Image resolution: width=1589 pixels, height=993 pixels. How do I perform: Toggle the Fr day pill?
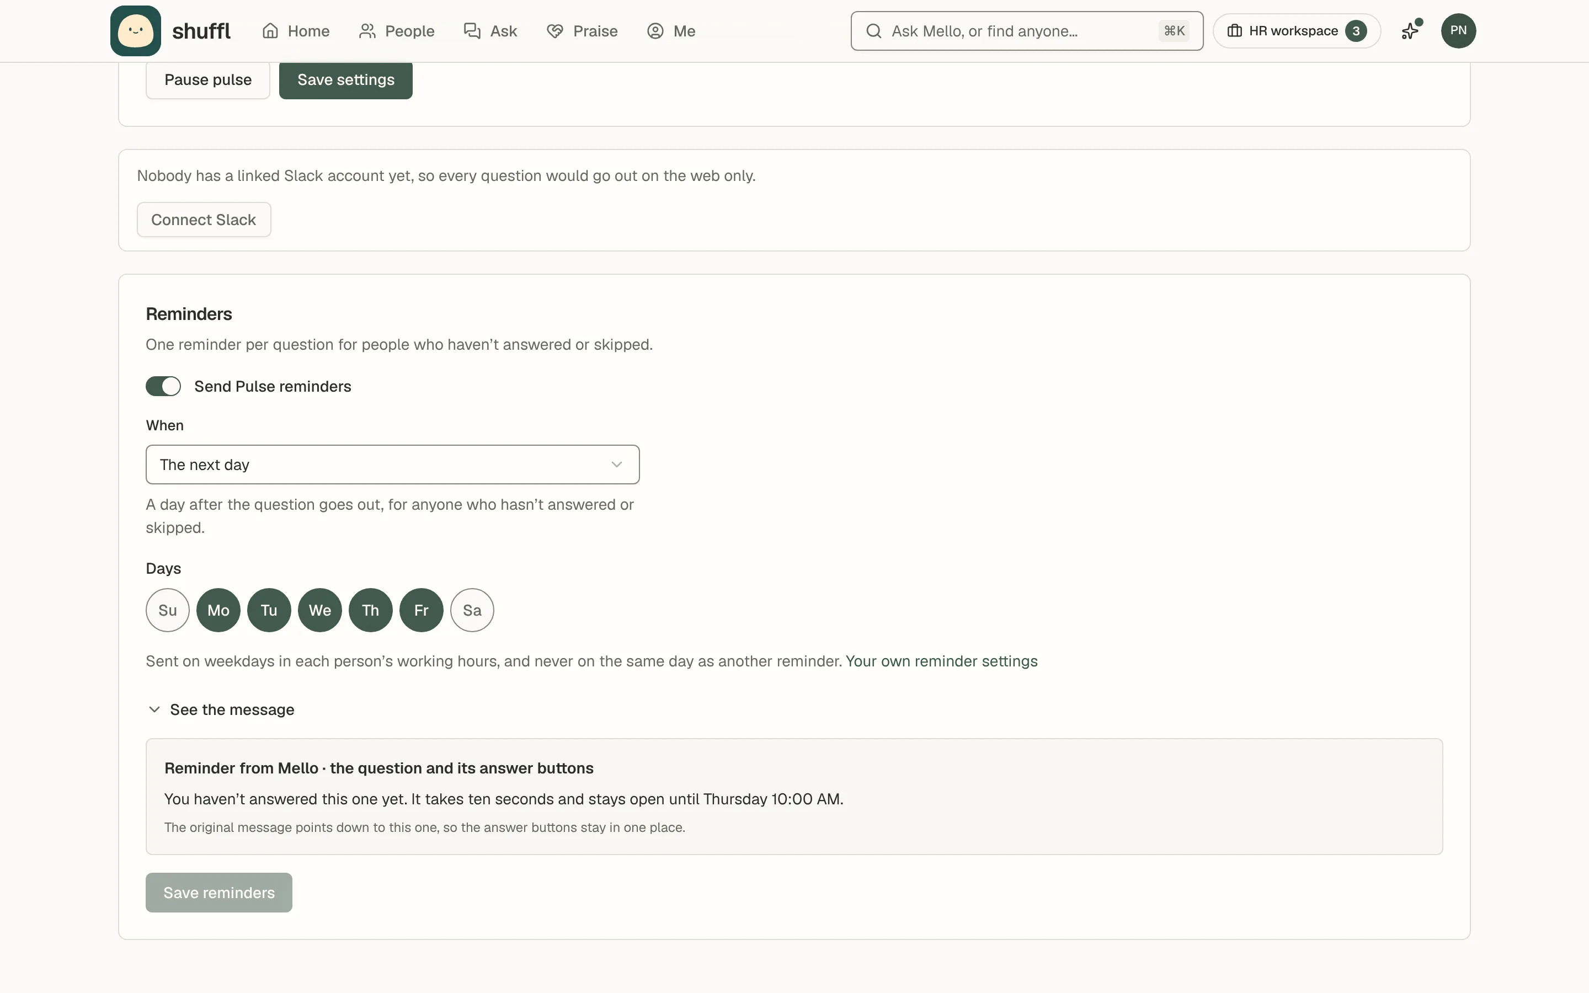[422, 610]
